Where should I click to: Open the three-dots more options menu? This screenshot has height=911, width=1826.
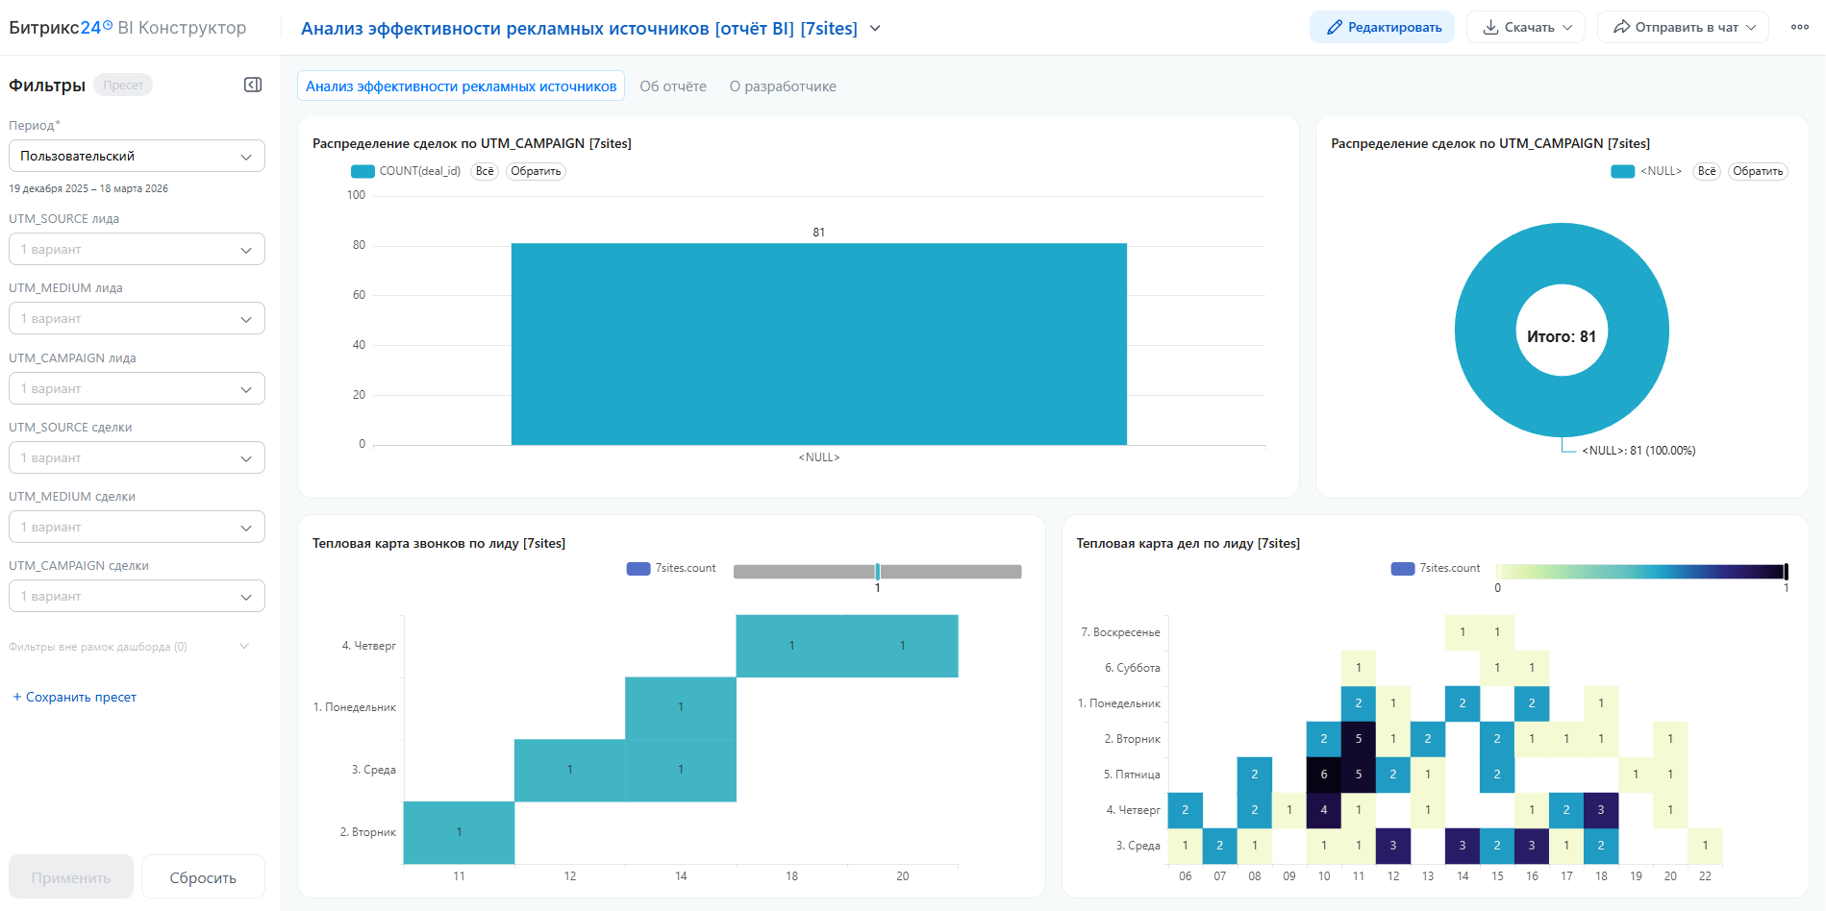(x=1799, y=27)
